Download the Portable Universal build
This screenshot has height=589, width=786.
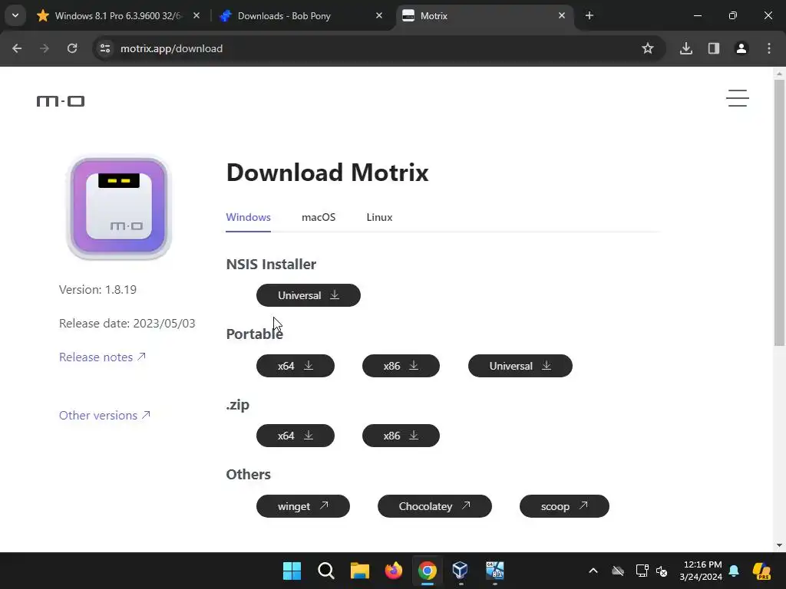[520, 366]
